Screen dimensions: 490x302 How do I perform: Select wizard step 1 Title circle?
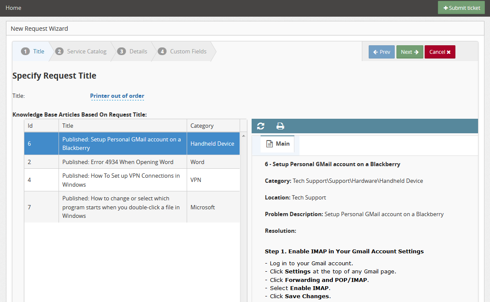(25, 51)
